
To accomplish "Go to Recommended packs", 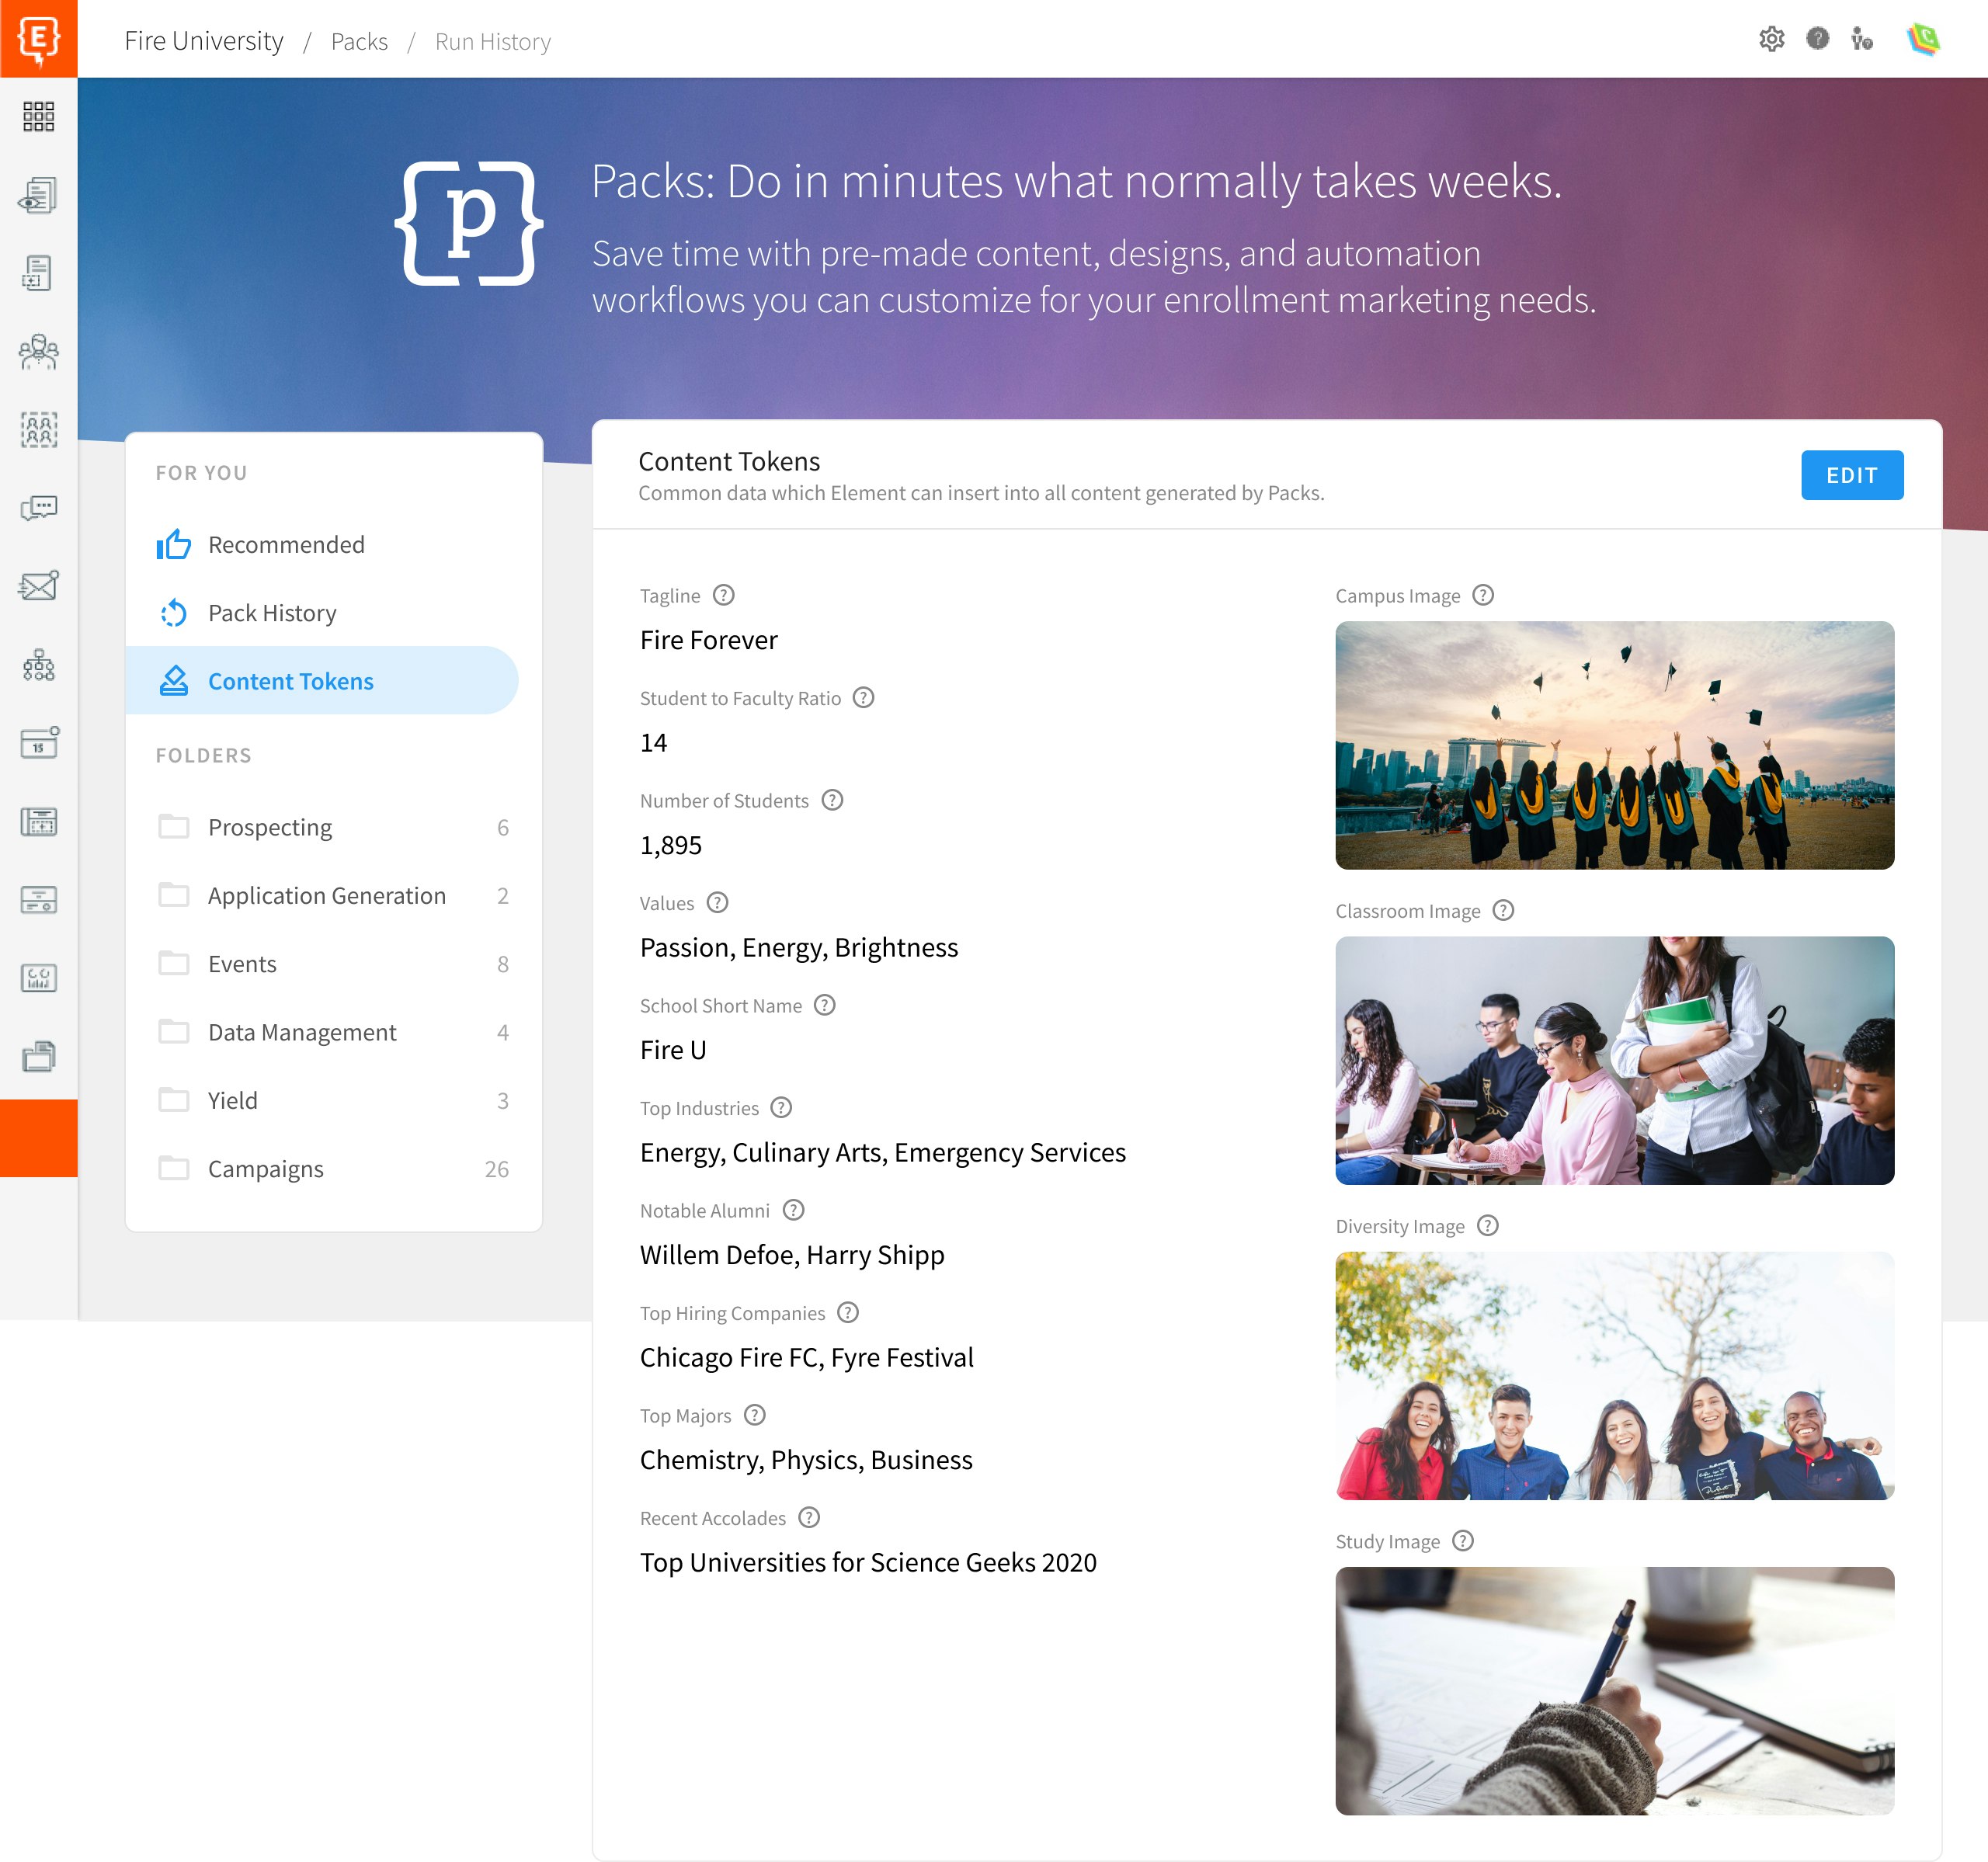I will tap(286, 545).
